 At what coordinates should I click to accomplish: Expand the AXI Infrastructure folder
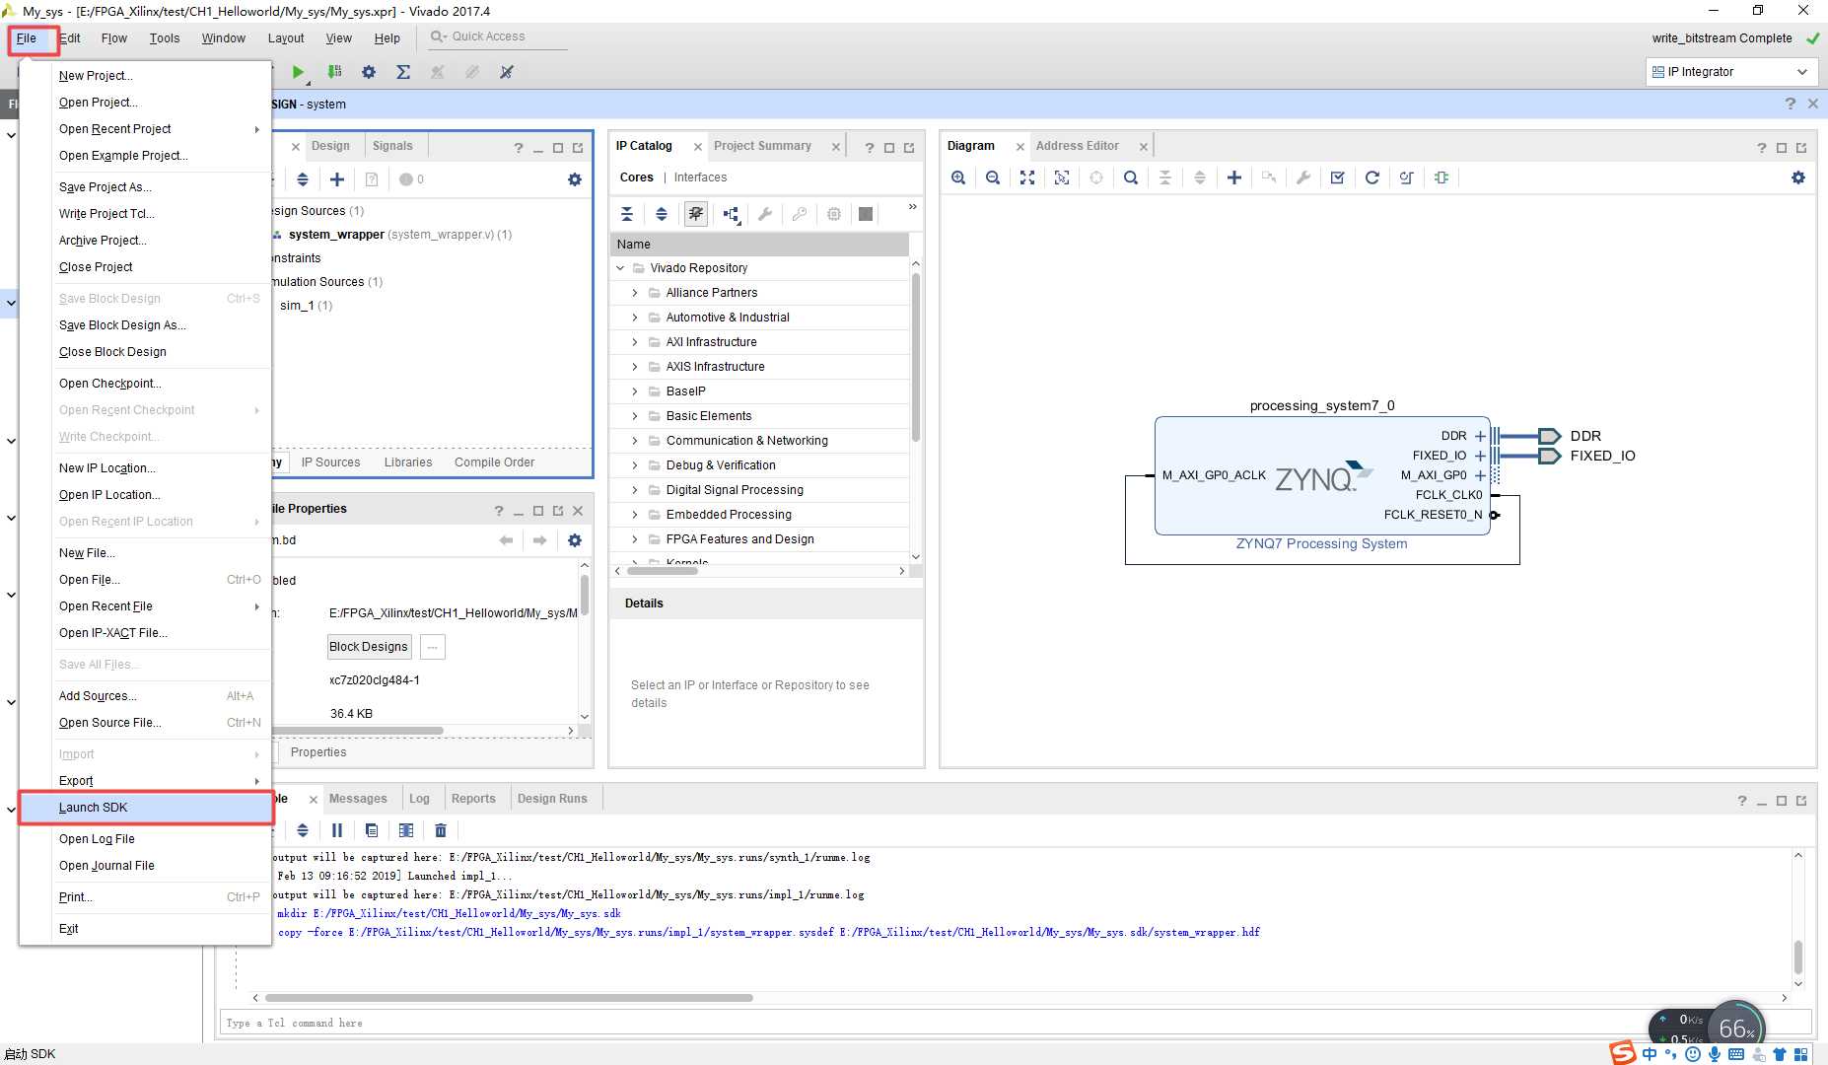635,342
